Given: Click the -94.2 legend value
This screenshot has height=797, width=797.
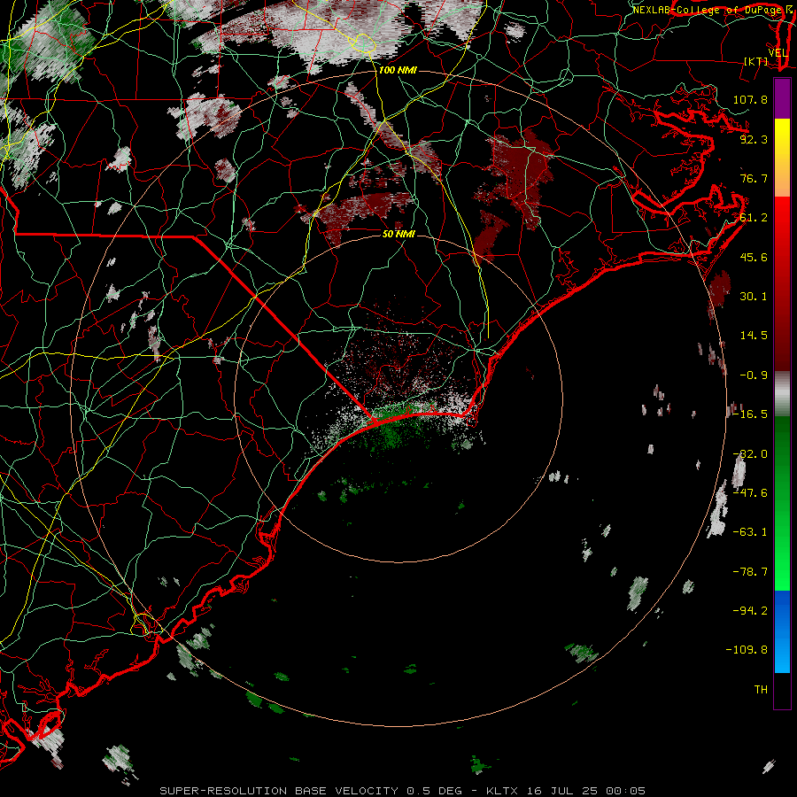Looking at the screenshot, I should [x=750, y=610].
